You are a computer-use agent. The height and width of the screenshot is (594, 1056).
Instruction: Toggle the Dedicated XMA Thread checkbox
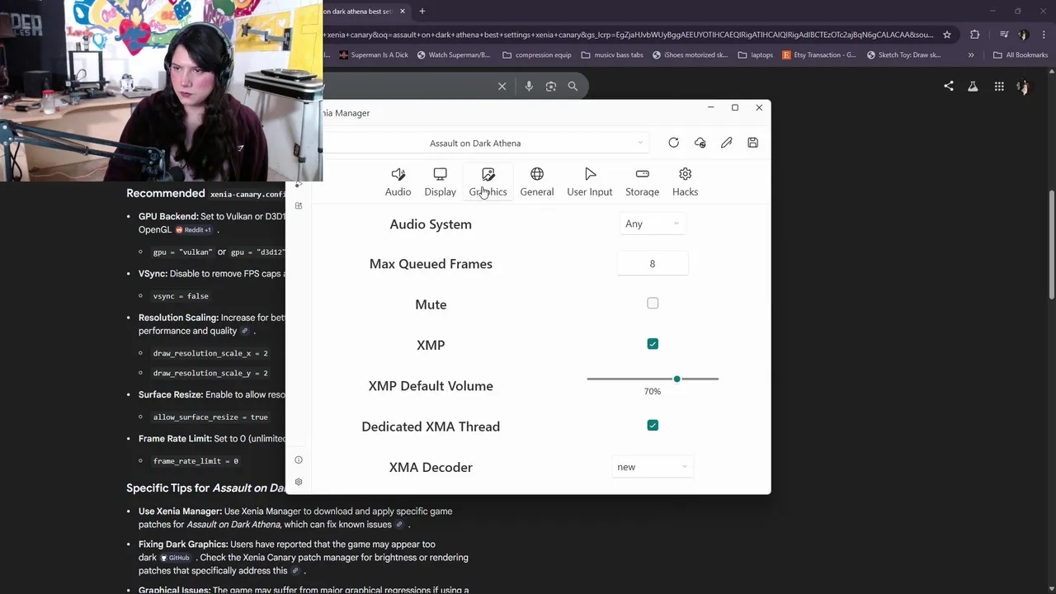[653, 426]
